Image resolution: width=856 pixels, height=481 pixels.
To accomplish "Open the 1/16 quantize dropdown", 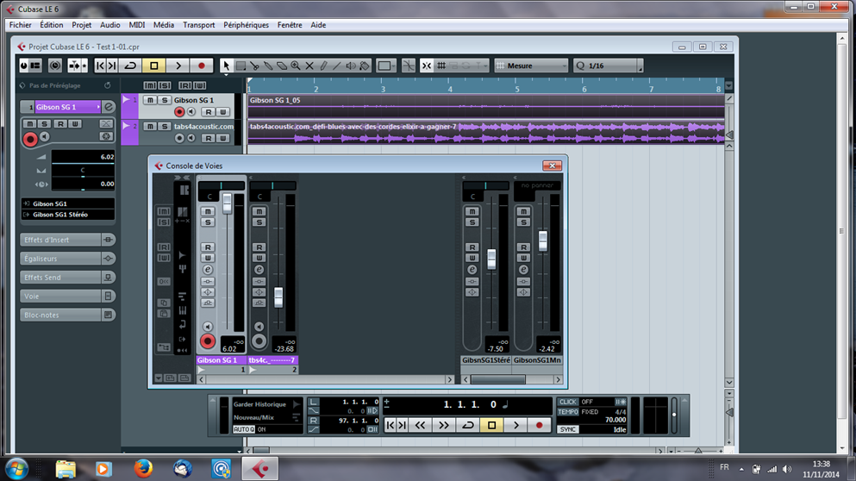I will tap(608, 66).
